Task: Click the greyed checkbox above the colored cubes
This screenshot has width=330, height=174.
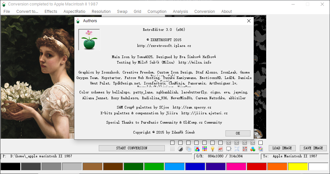Action: tap(253, 143)
